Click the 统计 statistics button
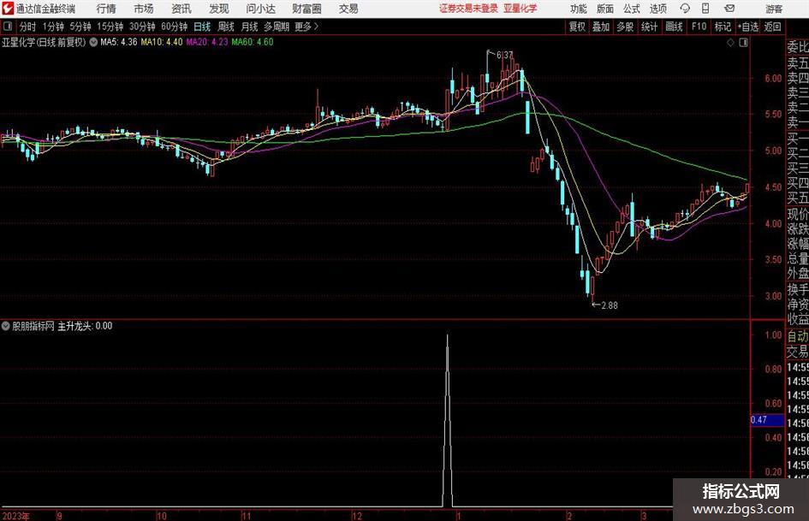 649,27
